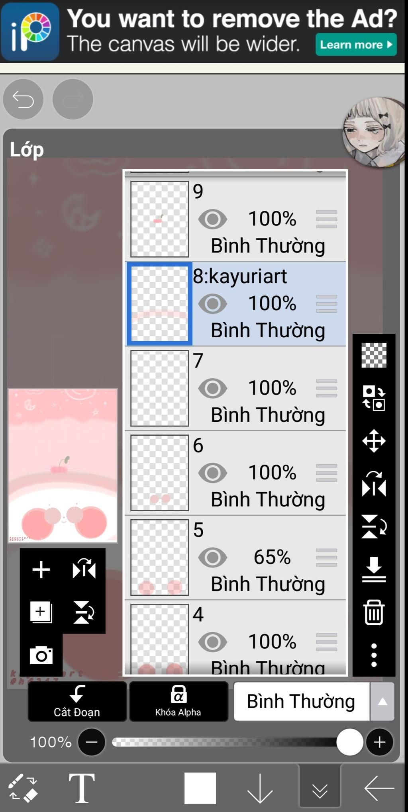Expand blend mode list with triangle arrow
The width and height of the screenshot is (408, 812).
pos(382,701)
